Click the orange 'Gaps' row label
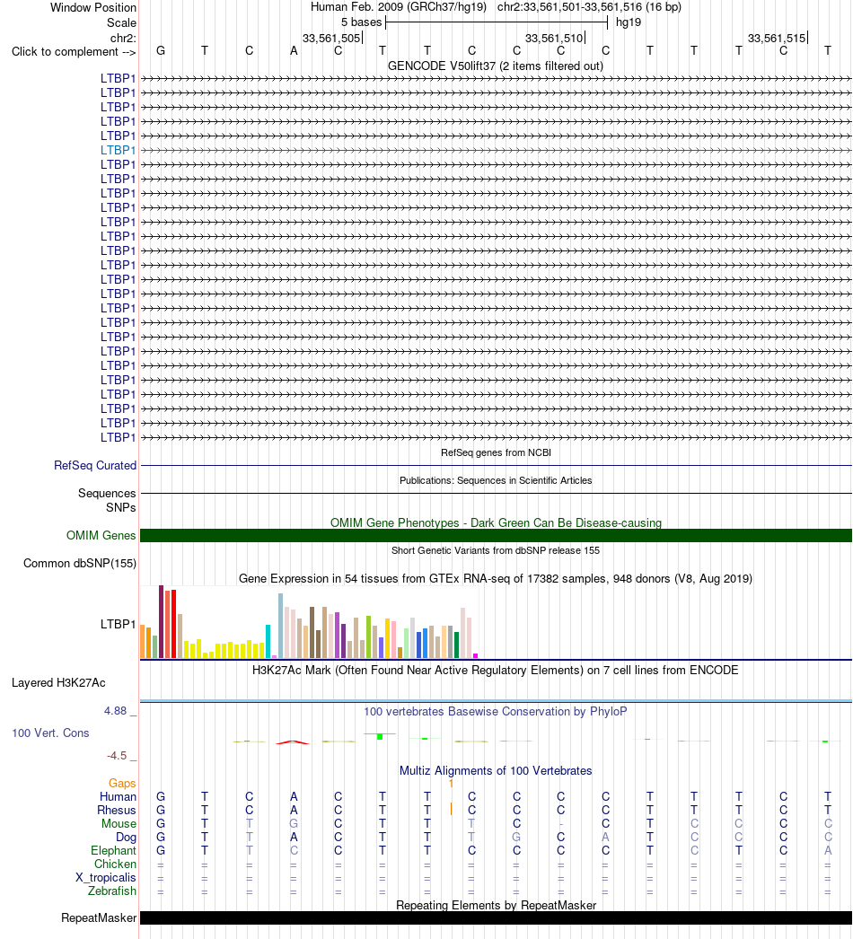The width and height of the screenshot is (853, 939). 122,784
